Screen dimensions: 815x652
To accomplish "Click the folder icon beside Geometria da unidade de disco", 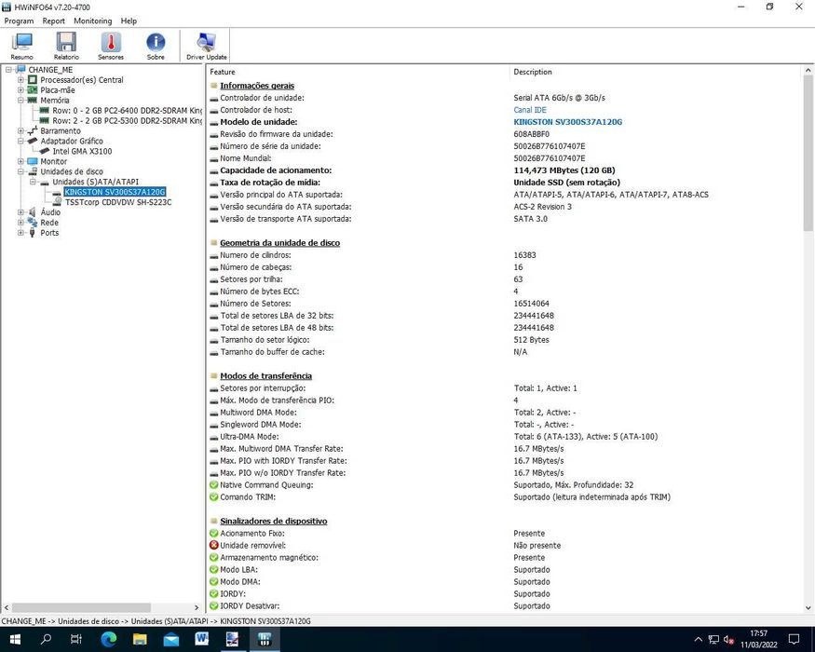I will pos(213,243).
